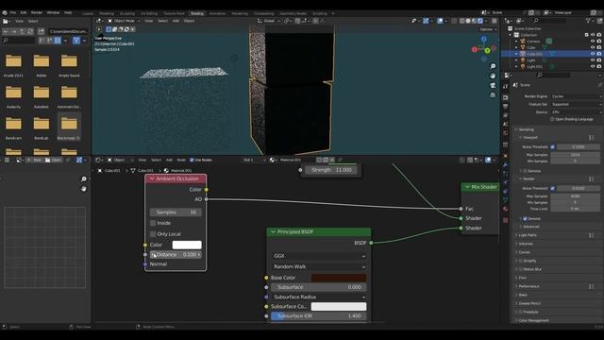Expand the Color Management panel
604x340 pixels.
tap(533, 320)
